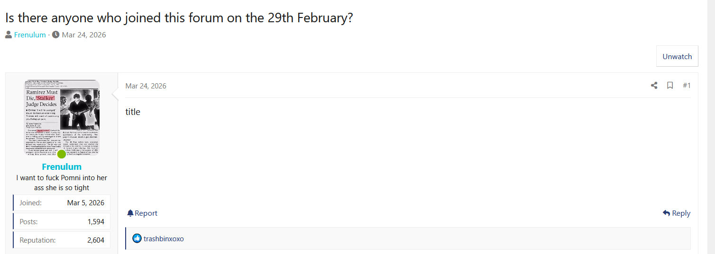Click the vertical scrollbar on the right
Viewport: 715px width, 254px height.
[x=711, y=127]
